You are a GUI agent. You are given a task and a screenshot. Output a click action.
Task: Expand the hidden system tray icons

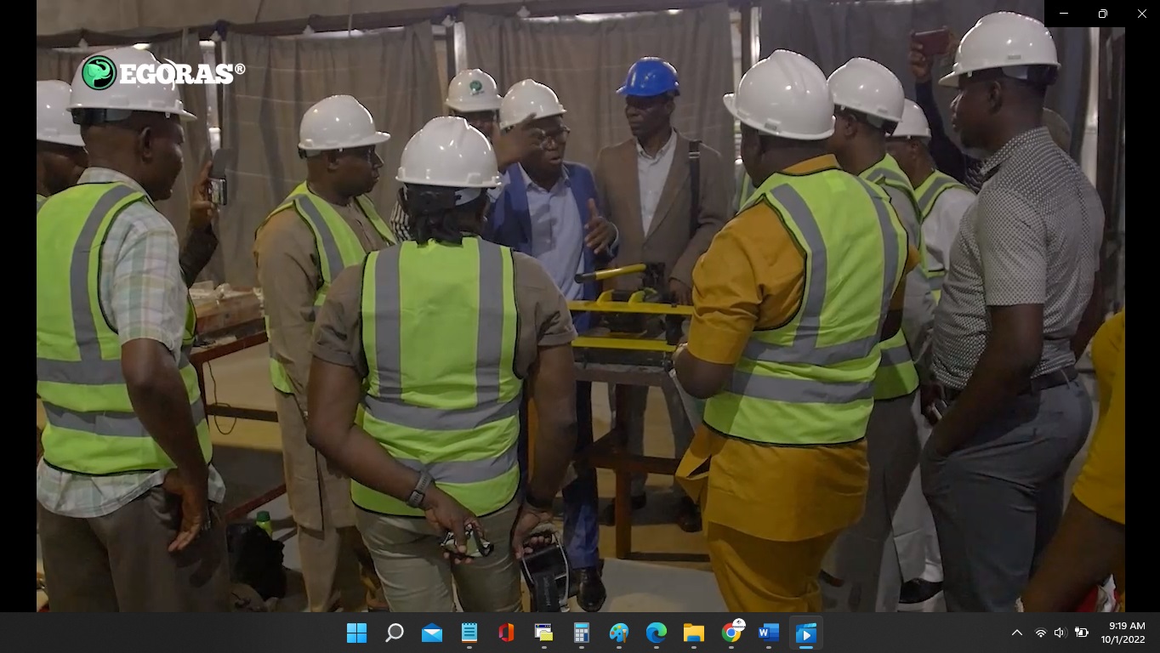coord(1016,633)
